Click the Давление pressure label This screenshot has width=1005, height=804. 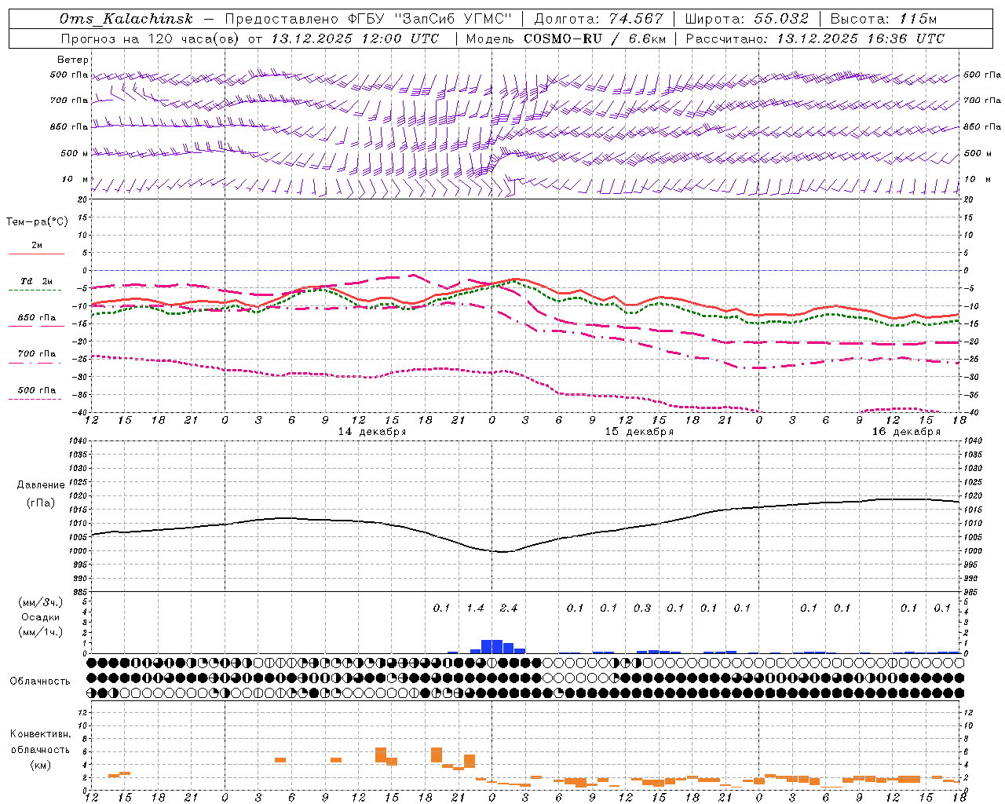coord(41,485)
